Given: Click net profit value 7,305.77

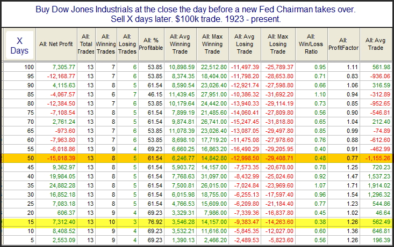Looking at the screenshot, I should click(x=64, y=67).
